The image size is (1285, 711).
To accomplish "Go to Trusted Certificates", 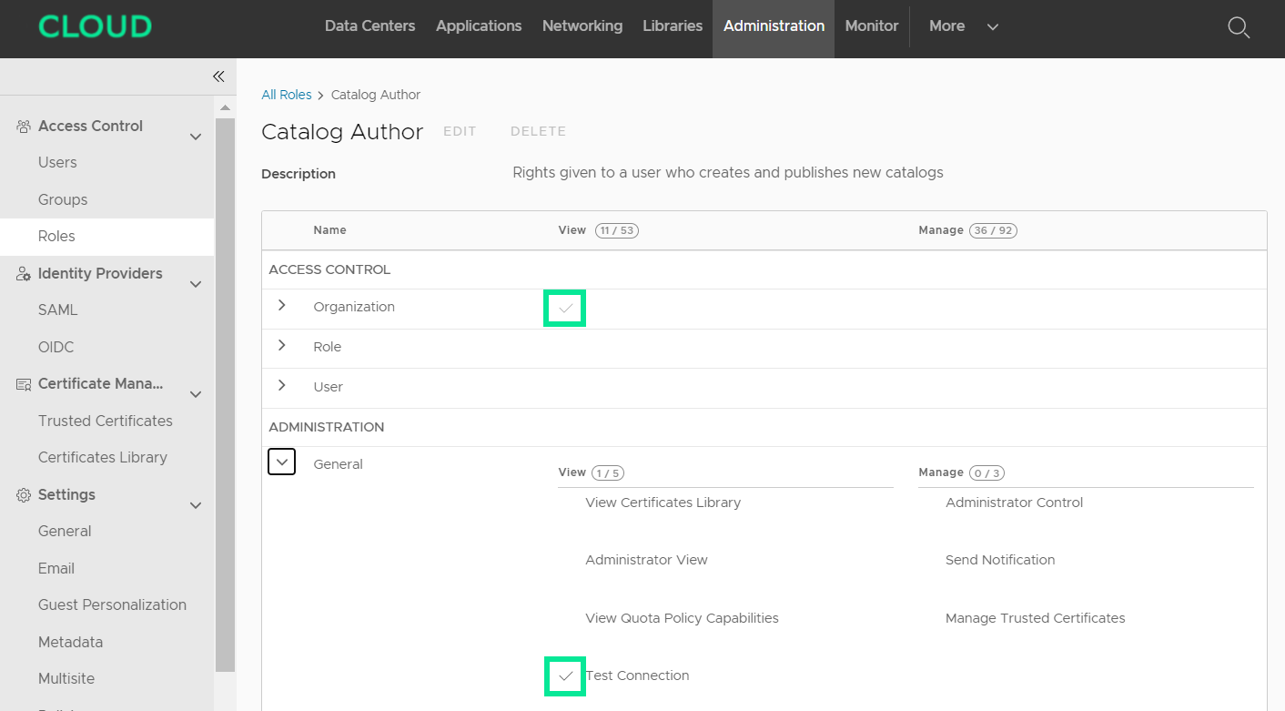I will pos(107,421).
